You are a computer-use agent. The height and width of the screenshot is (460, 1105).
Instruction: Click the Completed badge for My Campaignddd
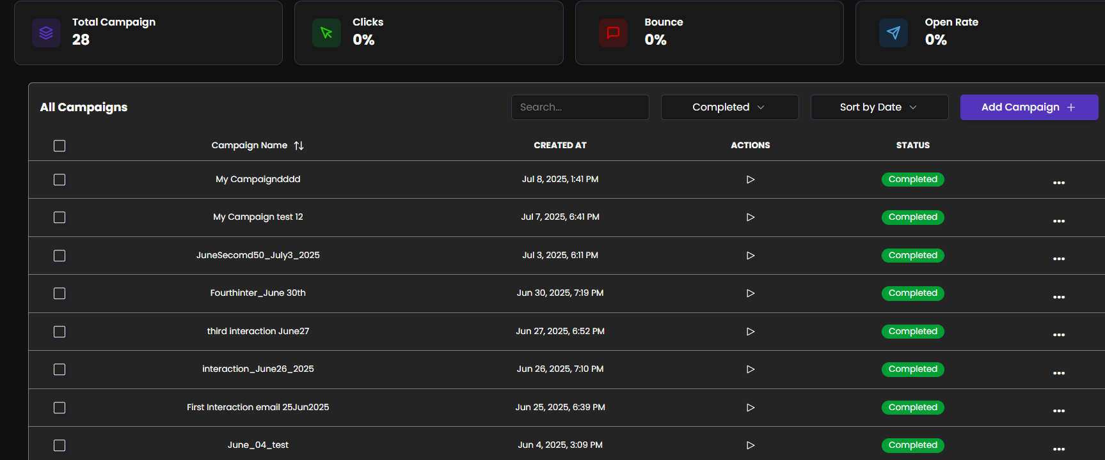point(912,180)
